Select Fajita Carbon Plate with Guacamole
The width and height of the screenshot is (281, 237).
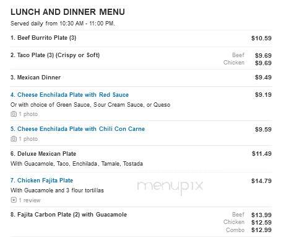click(x=69, y=215)
